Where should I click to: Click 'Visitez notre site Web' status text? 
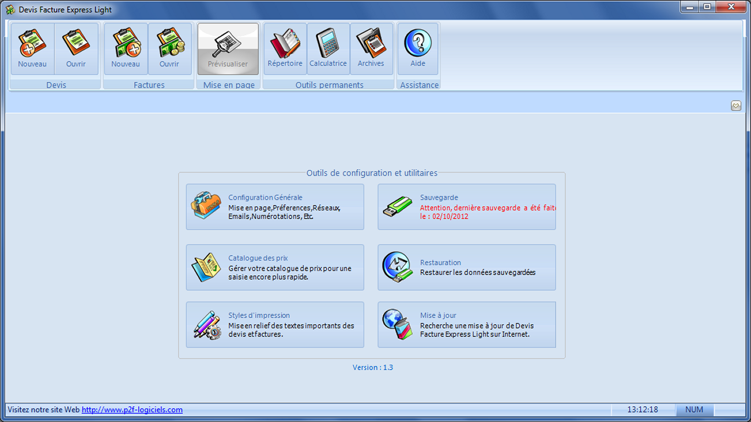click(x=43, y=410)
